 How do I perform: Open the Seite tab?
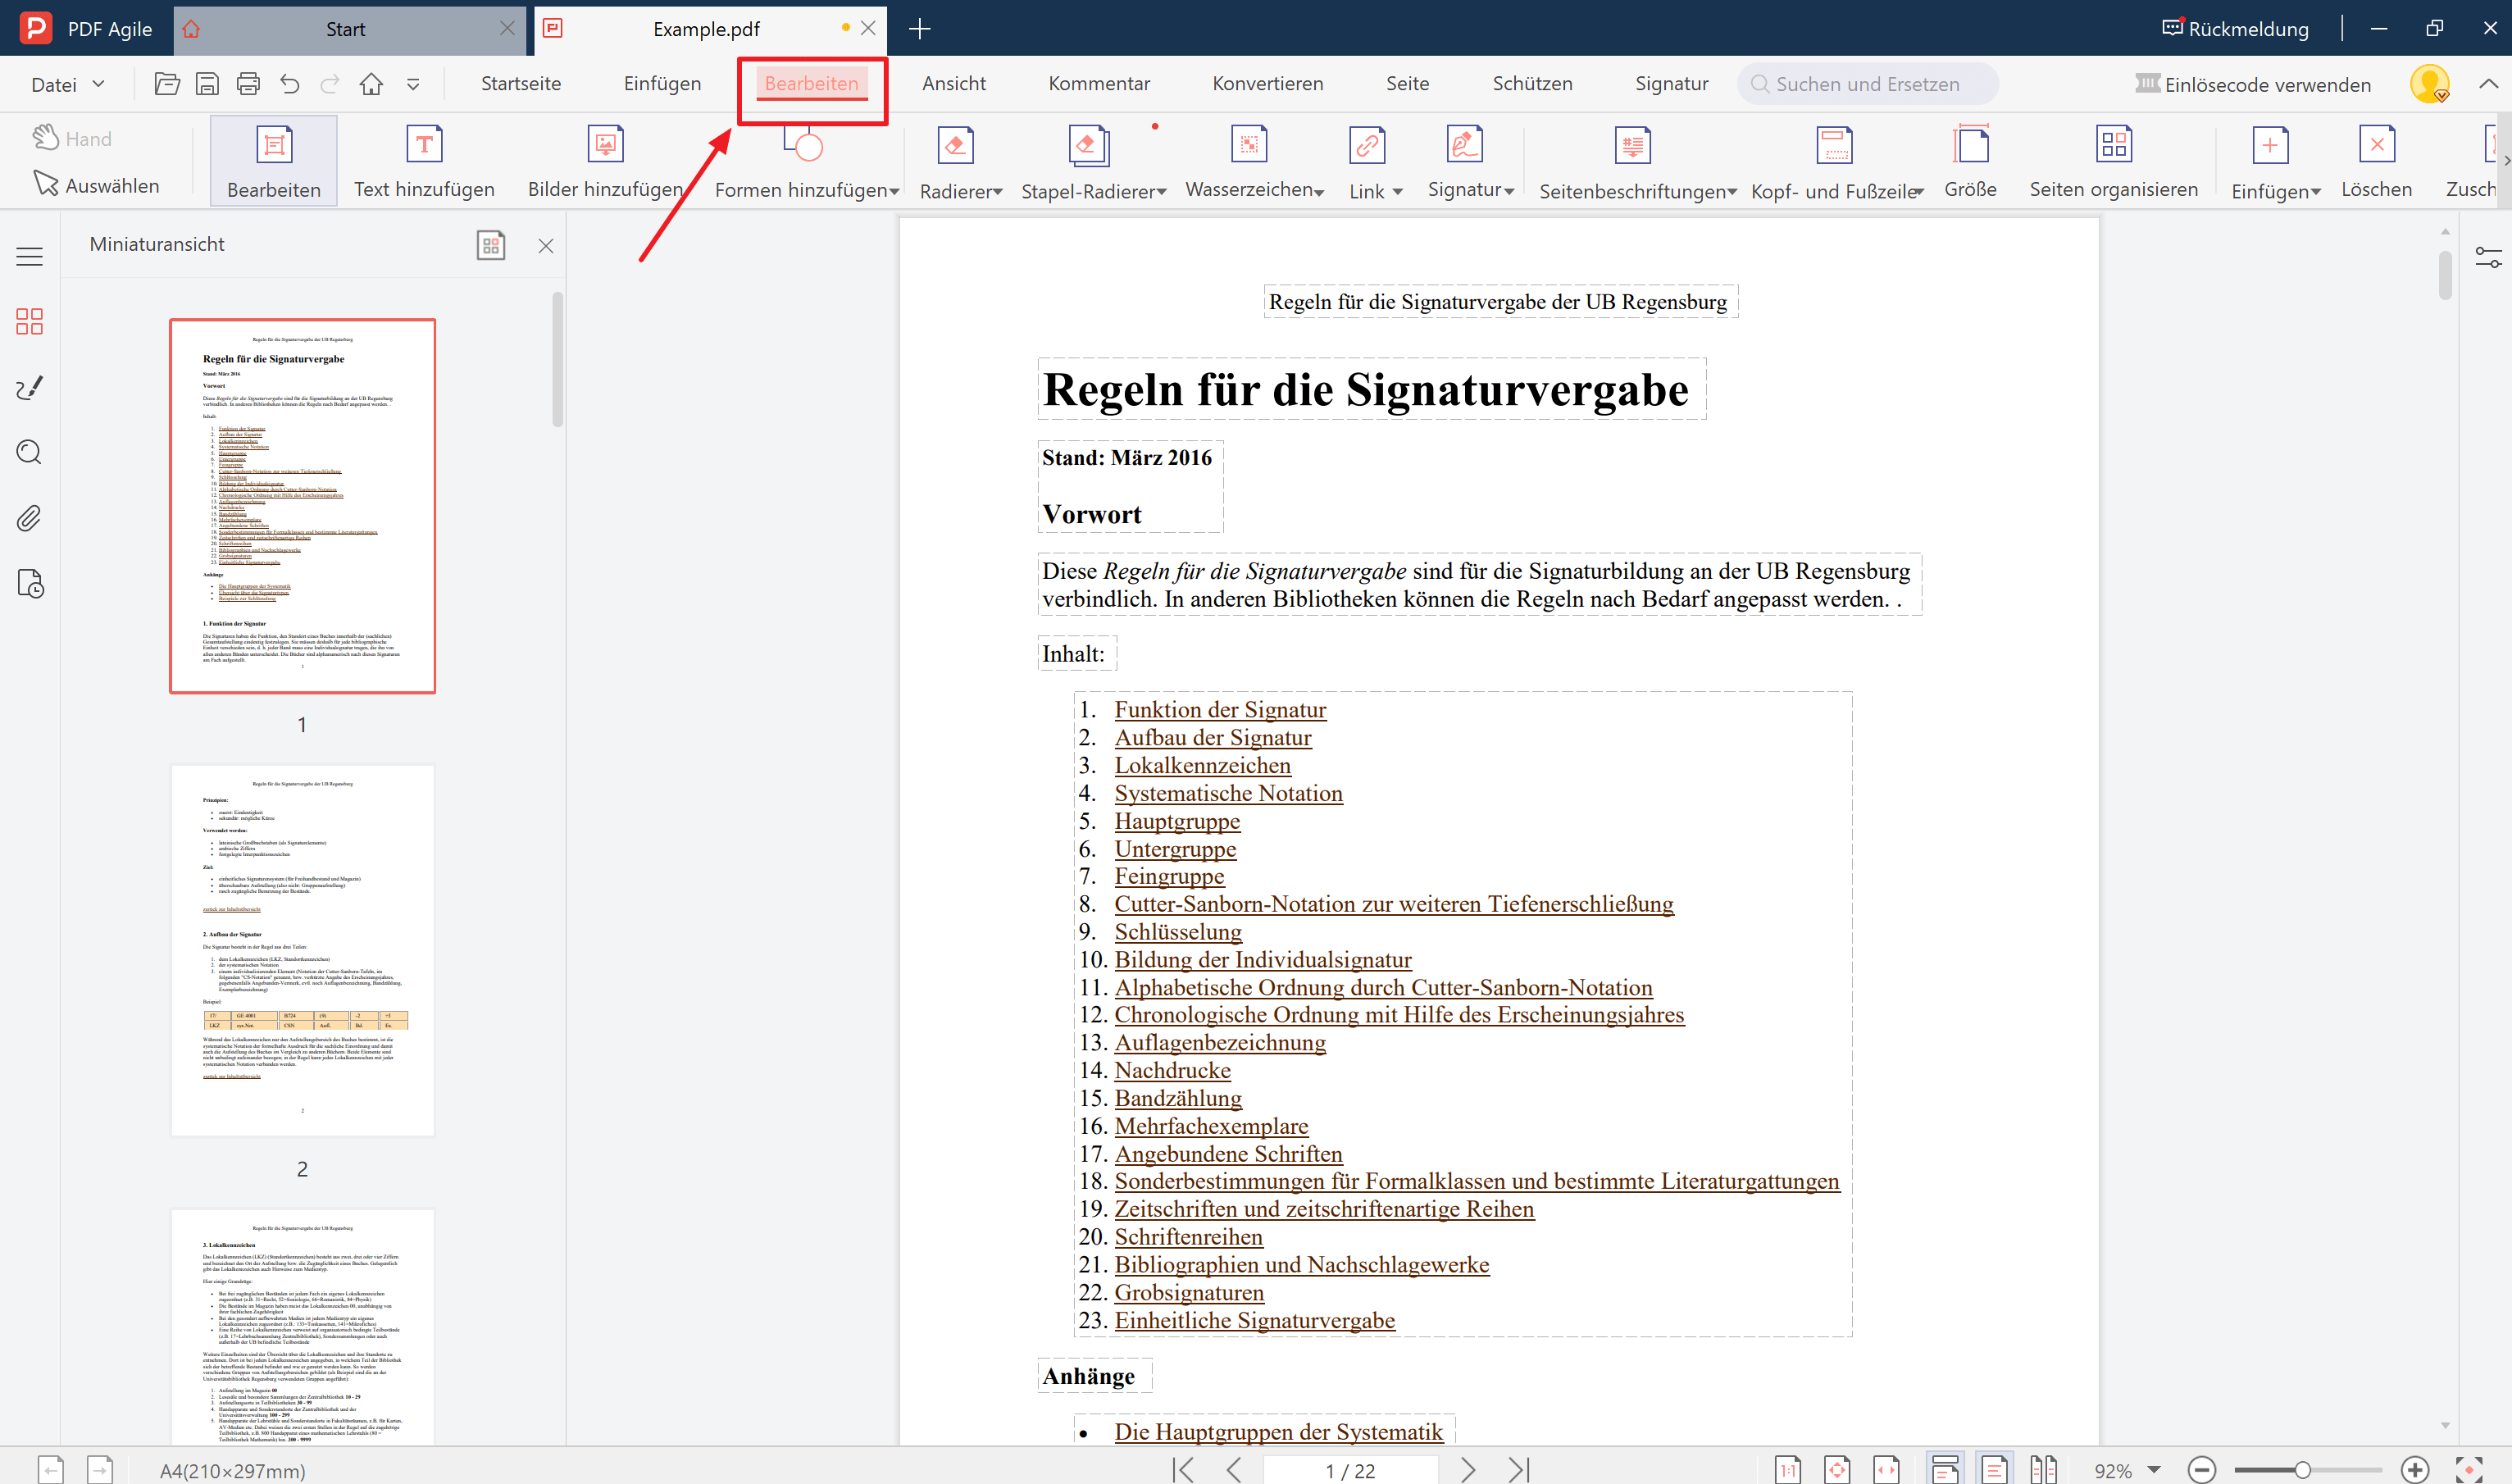(x=1407, y=84)
